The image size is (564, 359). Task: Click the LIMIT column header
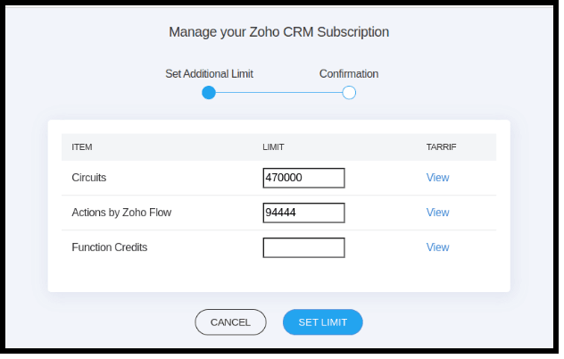click(x=273, y=146)
